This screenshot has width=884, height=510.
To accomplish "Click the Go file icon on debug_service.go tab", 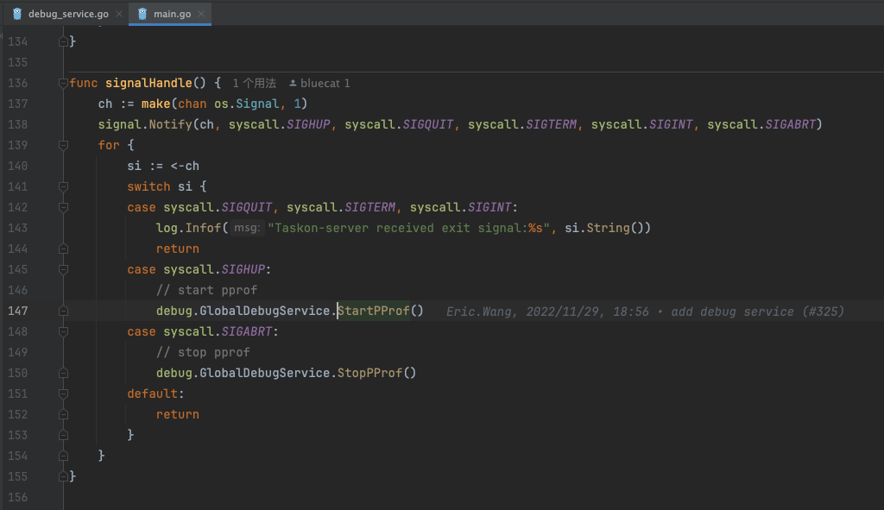I will click(16, 14).
